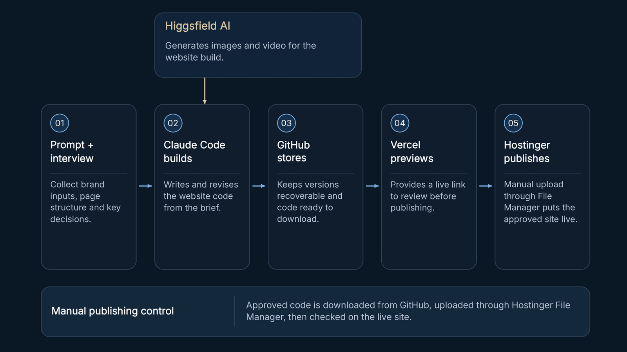
Task: Click 'Generates images and video' description text
Action: (x=240, y=51)
